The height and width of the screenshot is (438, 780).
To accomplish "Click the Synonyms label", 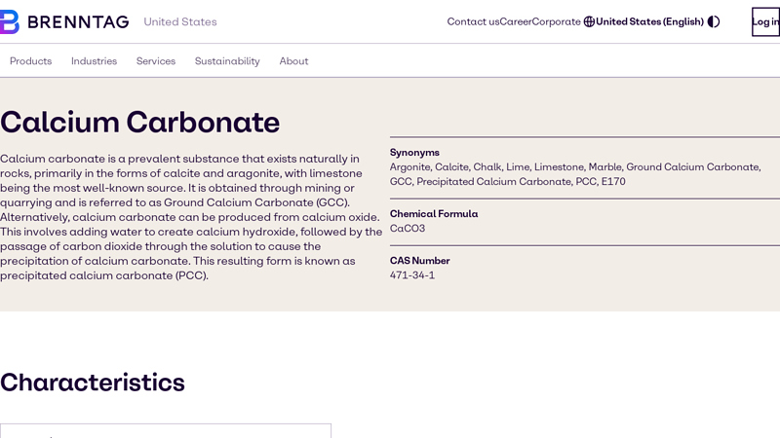I will click(414, 153).
